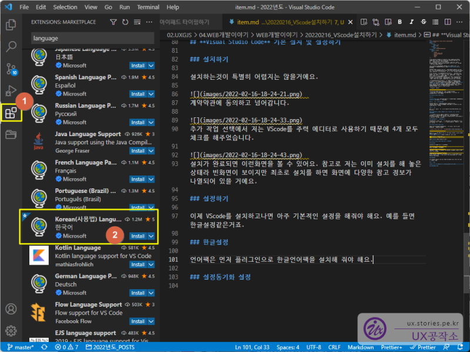Viewport: 470px width, 352px height.
Task: Select 20220216_VScode설치하기 breadcrumb segment
Action: [341, 35]
